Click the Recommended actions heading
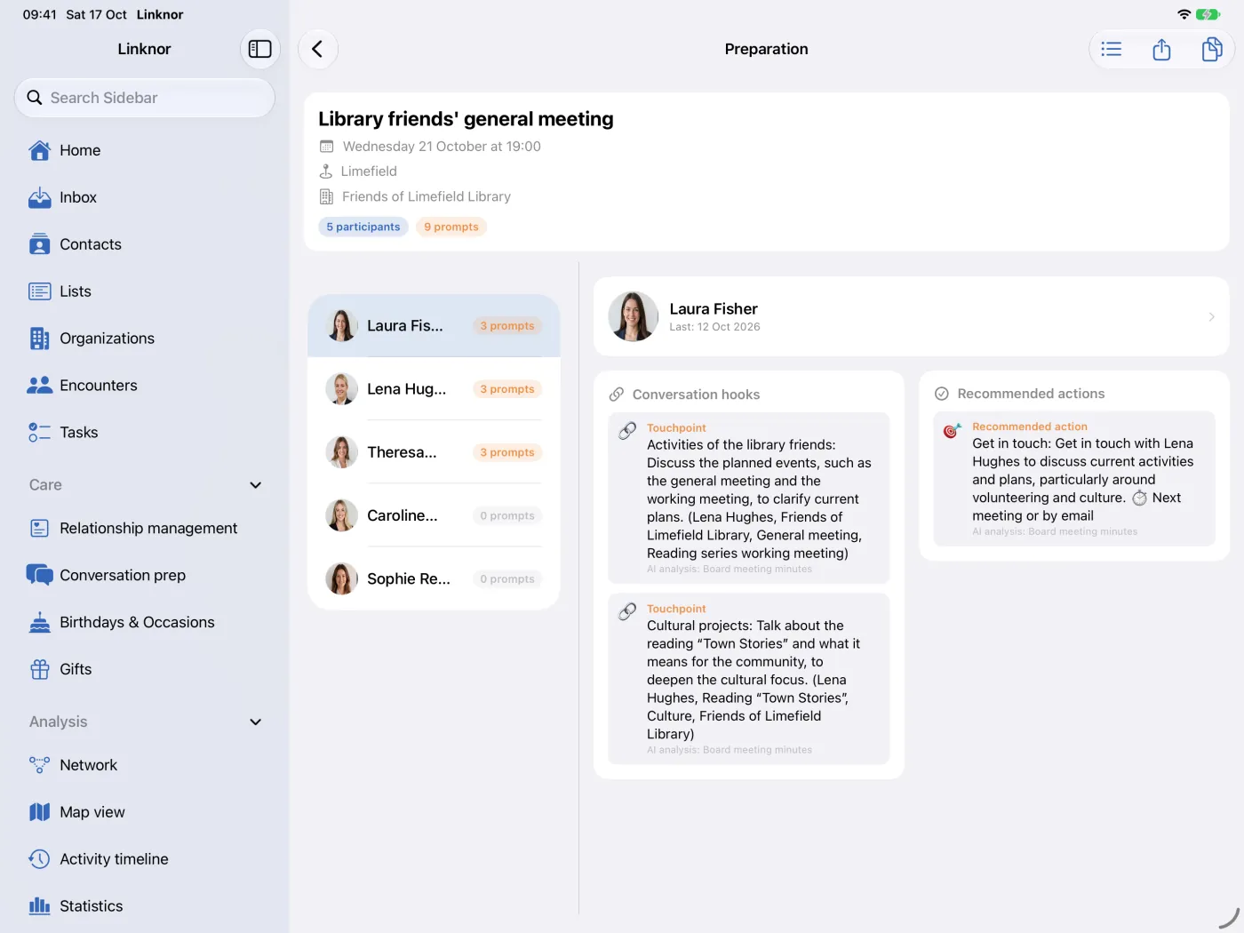This screenshot has width=1244, height=933. click(1031, 394)
